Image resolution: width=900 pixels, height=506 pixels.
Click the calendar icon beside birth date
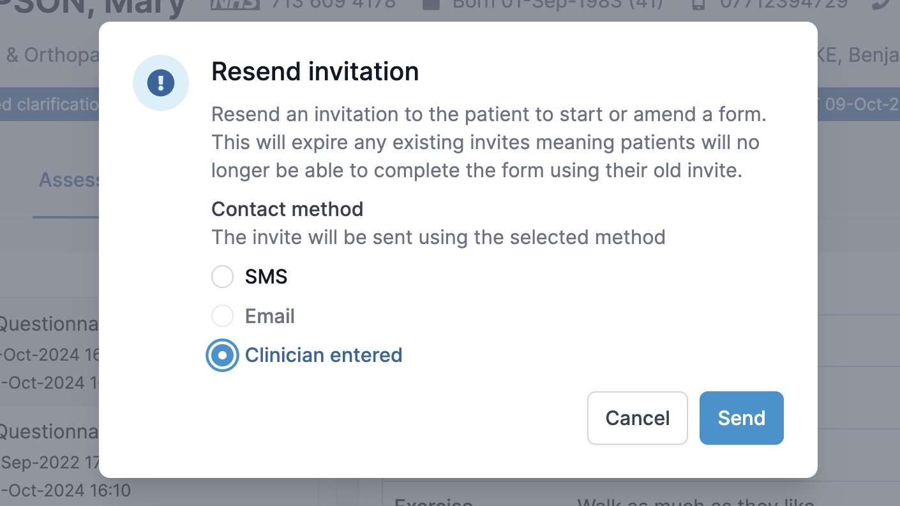click(431, 4)
